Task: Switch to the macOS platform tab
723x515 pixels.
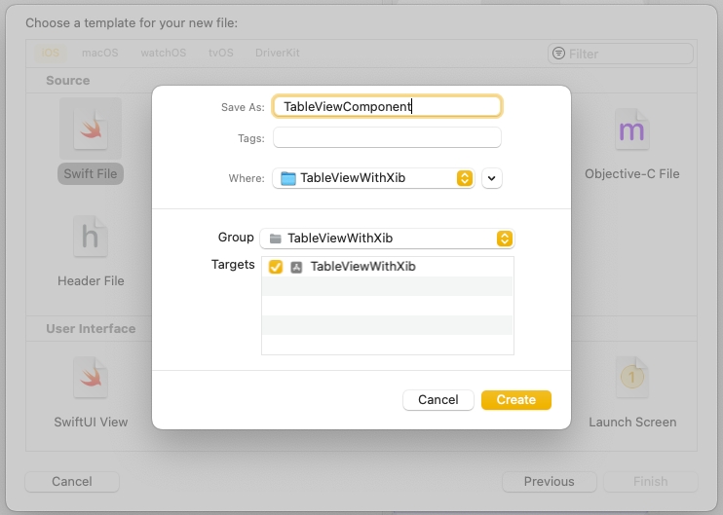Action: 99,54
